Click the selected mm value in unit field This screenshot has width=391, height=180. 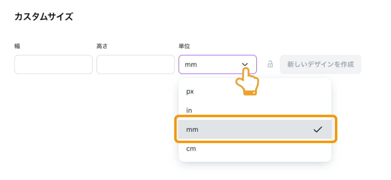(191, 65)
